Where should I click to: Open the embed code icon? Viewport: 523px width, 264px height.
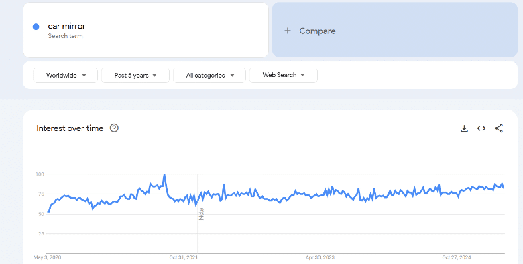(x=481, y=128)
